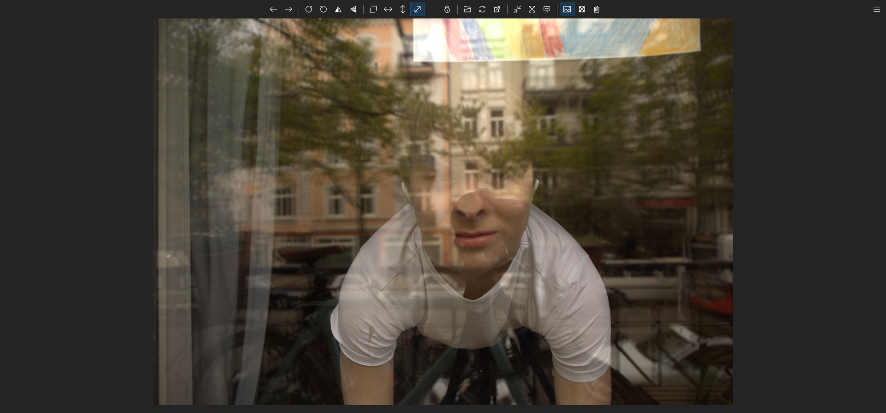Click the displayed window reflection photo
The image size is (886, 413).
pyautogui.click(x=443, y=212)
